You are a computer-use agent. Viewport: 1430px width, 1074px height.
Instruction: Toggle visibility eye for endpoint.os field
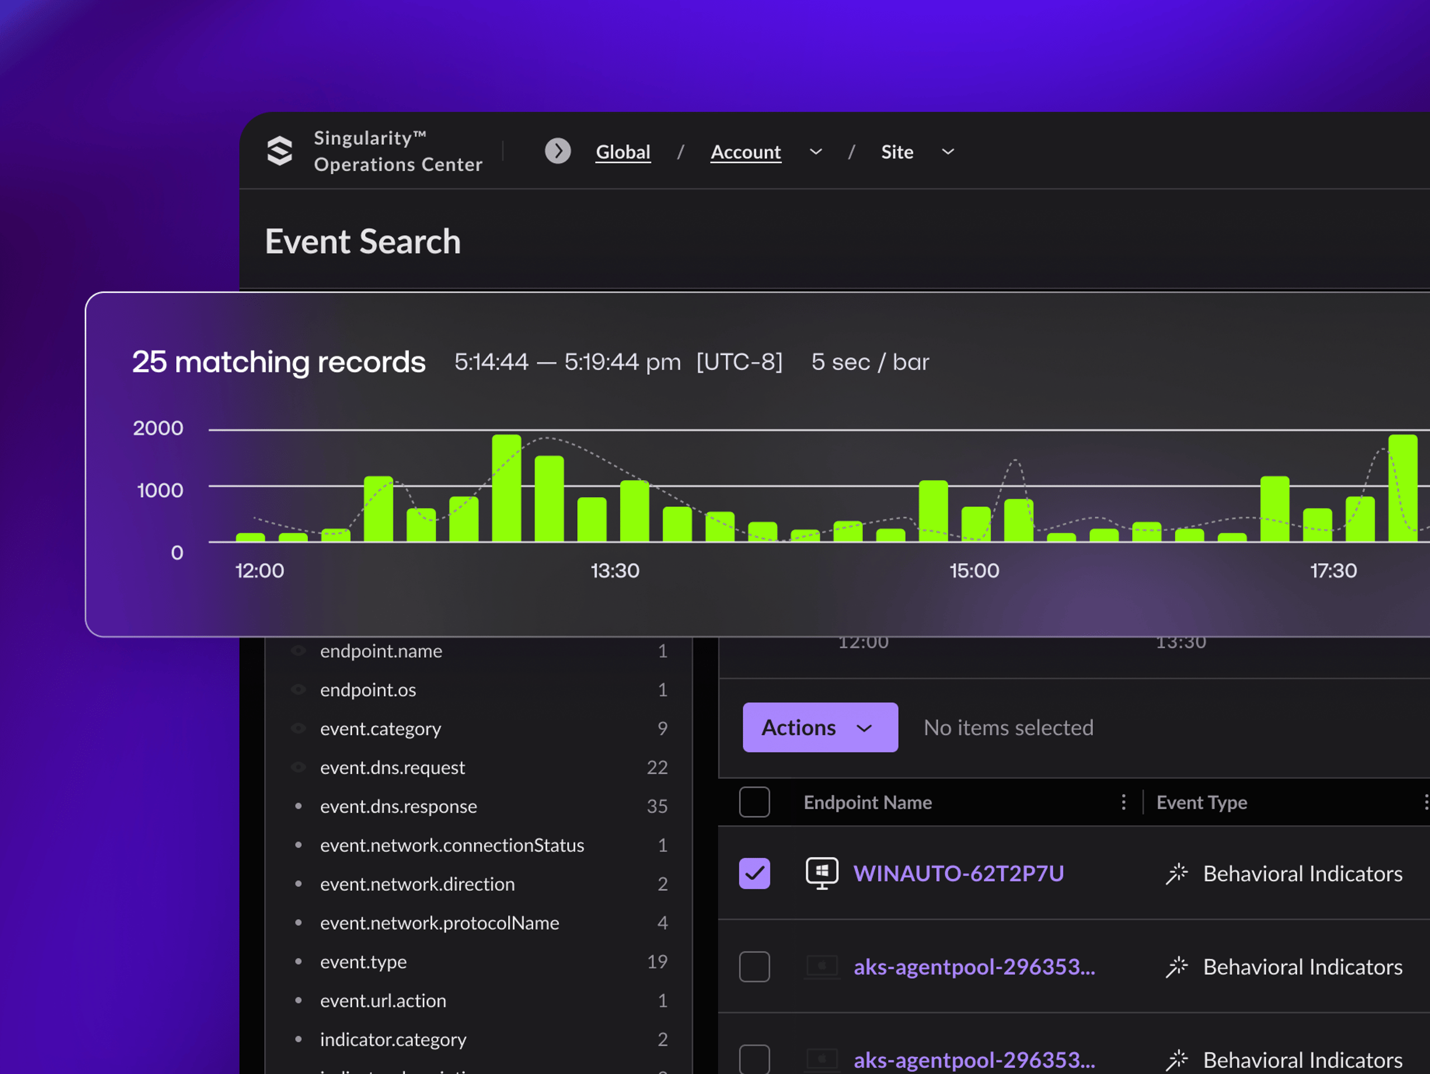[298, 690]
